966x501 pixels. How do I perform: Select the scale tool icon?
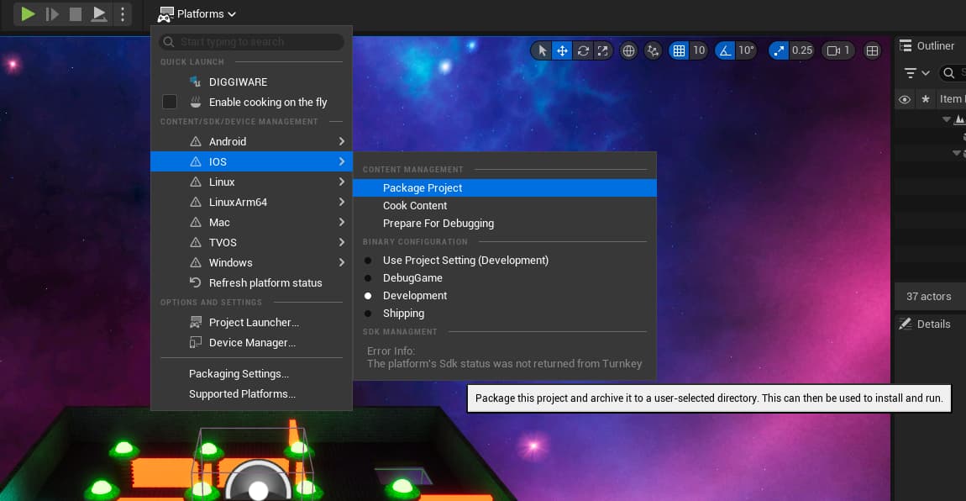[x=602, y=50]
